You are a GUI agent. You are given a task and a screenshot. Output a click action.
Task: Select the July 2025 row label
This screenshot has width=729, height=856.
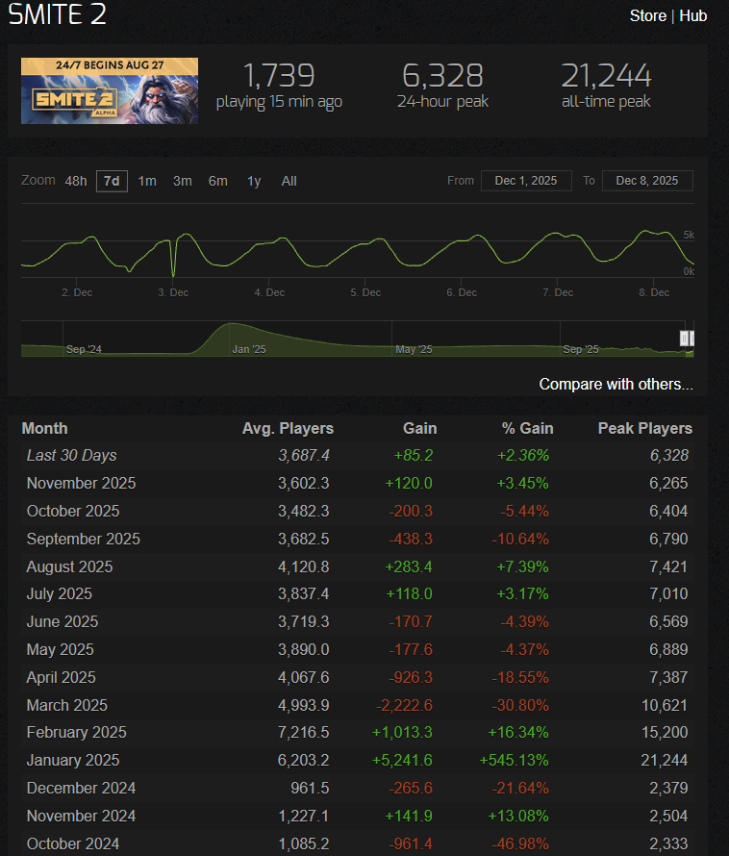[59, 594]
